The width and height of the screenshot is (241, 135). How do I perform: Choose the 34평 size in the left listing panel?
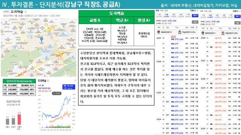click(166, 16)
